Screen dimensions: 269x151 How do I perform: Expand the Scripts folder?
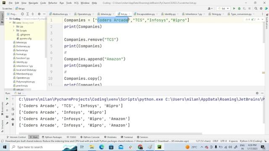pyautogui.click(x=13, y=31)
